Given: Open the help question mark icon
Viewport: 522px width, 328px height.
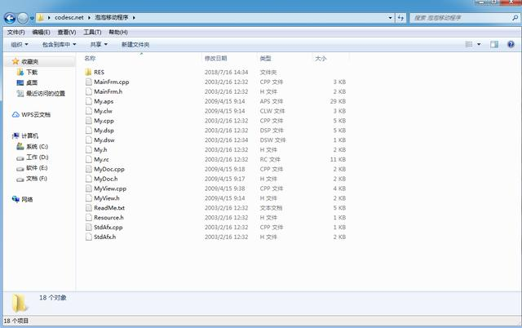Looking at the screenshot, I should pyautogui.click(x=511, y=44).
